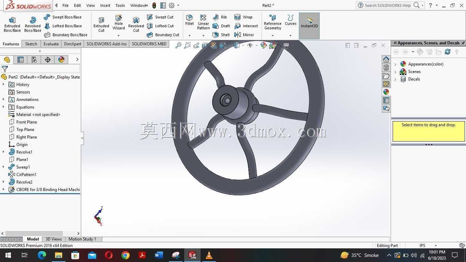Switch to the Evaluate tab
The height and width of the screenshot is (262, 466).
point(51,44)
